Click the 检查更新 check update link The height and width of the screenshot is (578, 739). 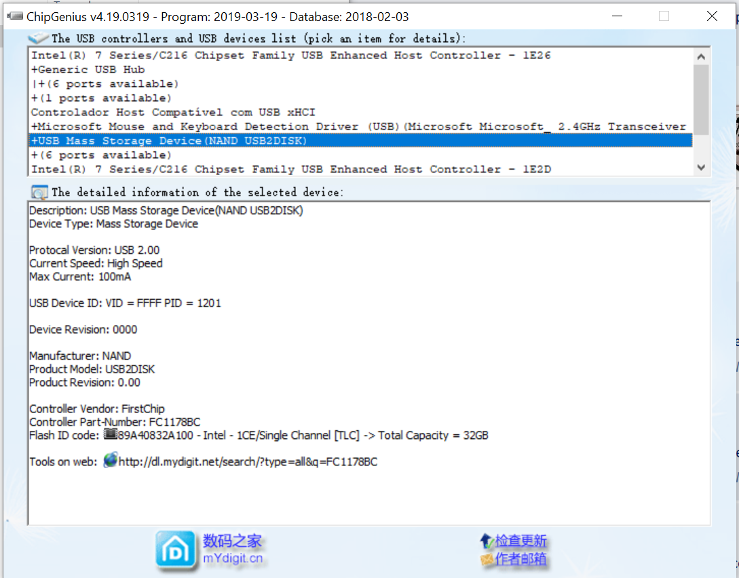click(x=520, y=541)
